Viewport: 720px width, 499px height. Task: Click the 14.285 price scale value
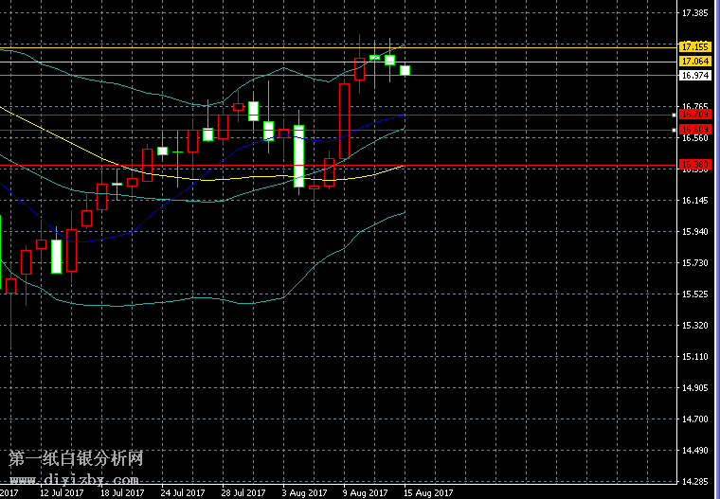[694, 480]
